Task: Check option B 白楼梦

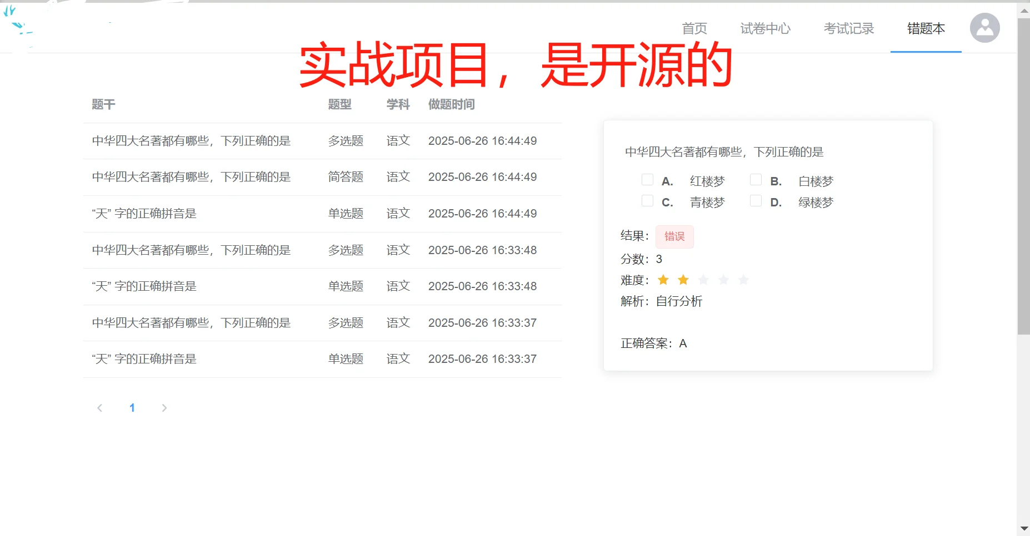Action: pos(756,179)
